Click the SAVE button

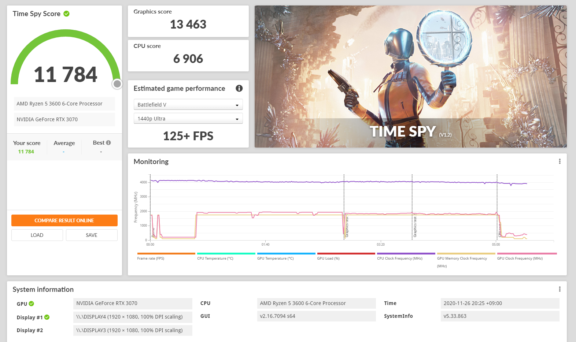(92, 235)
